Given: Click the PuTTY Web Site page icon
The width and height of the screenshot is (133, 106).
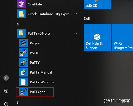Looking at the screenshot, I should [23, 82].
